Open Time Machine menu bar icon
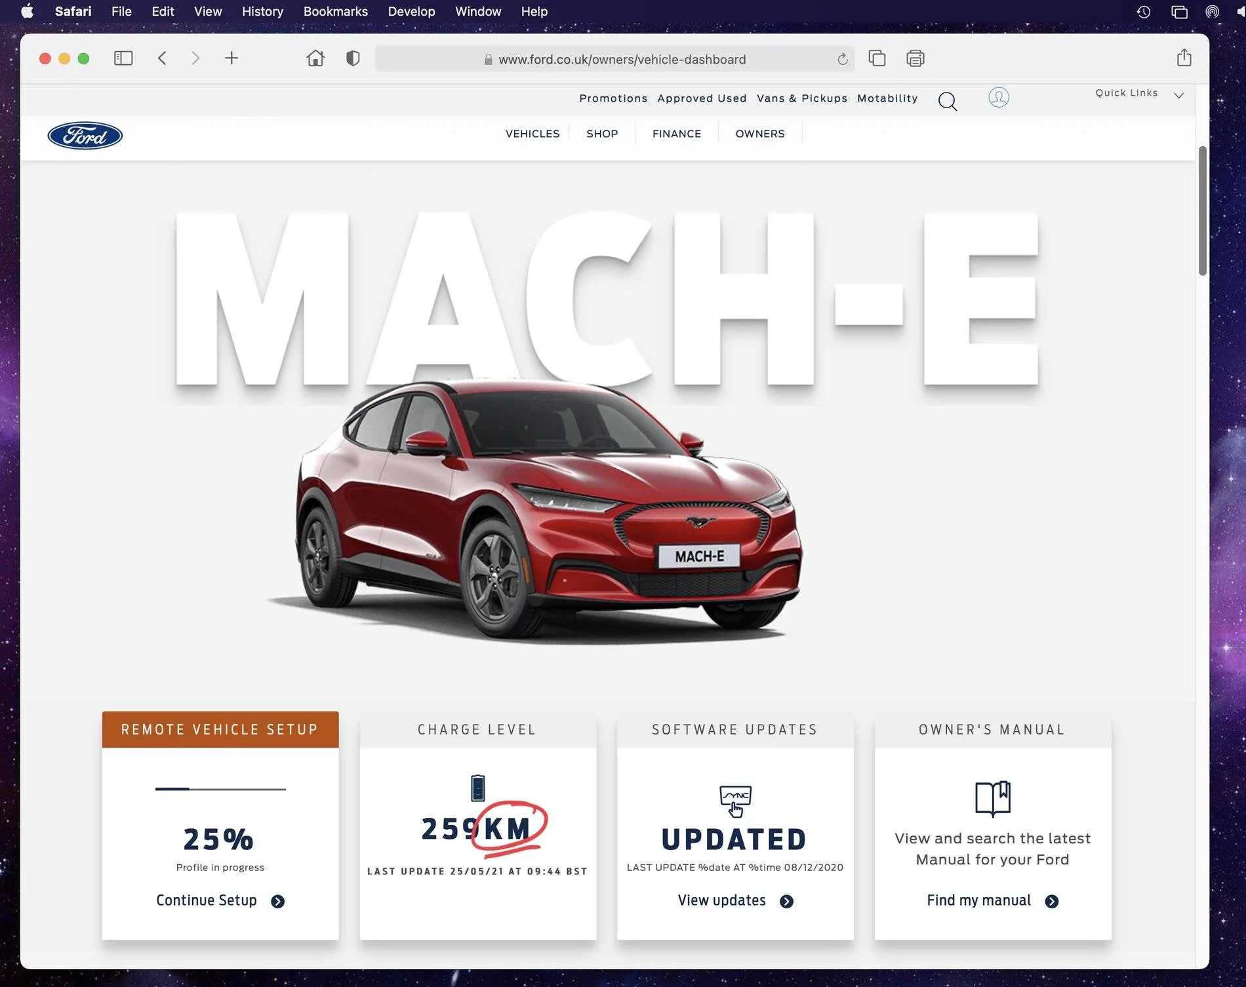The image size is (1246, 987). click(x=1144, y=12)
